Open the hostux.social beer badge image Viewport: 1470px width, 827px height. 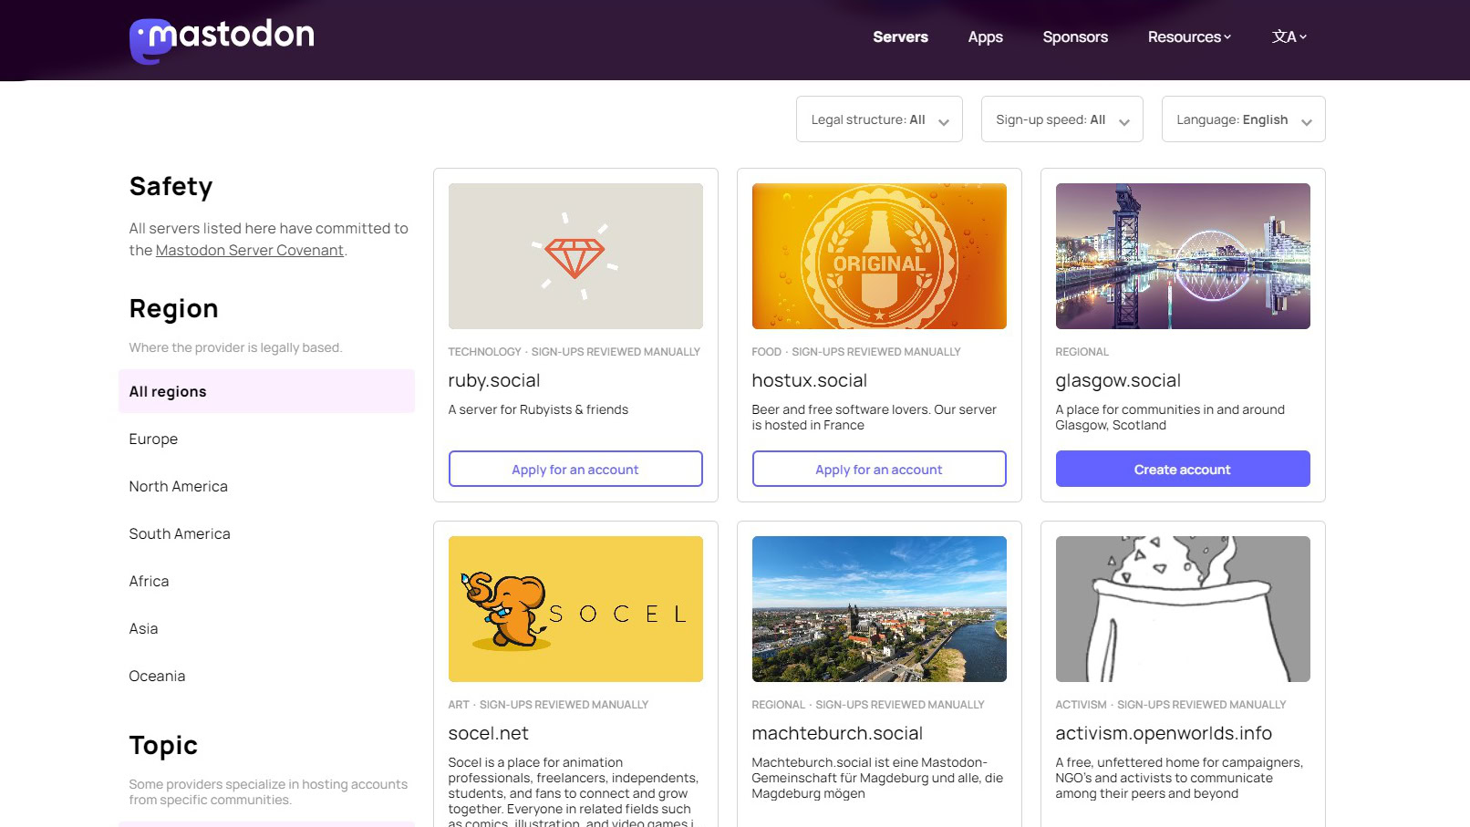coord(879,256)
